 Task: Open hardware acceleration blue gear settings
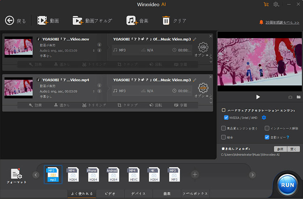pyautogui.click(x=264, y=117)
